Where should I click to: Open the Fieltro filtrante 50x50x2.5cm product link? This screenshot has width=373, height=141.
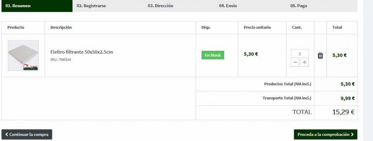[x=82, y=52]
